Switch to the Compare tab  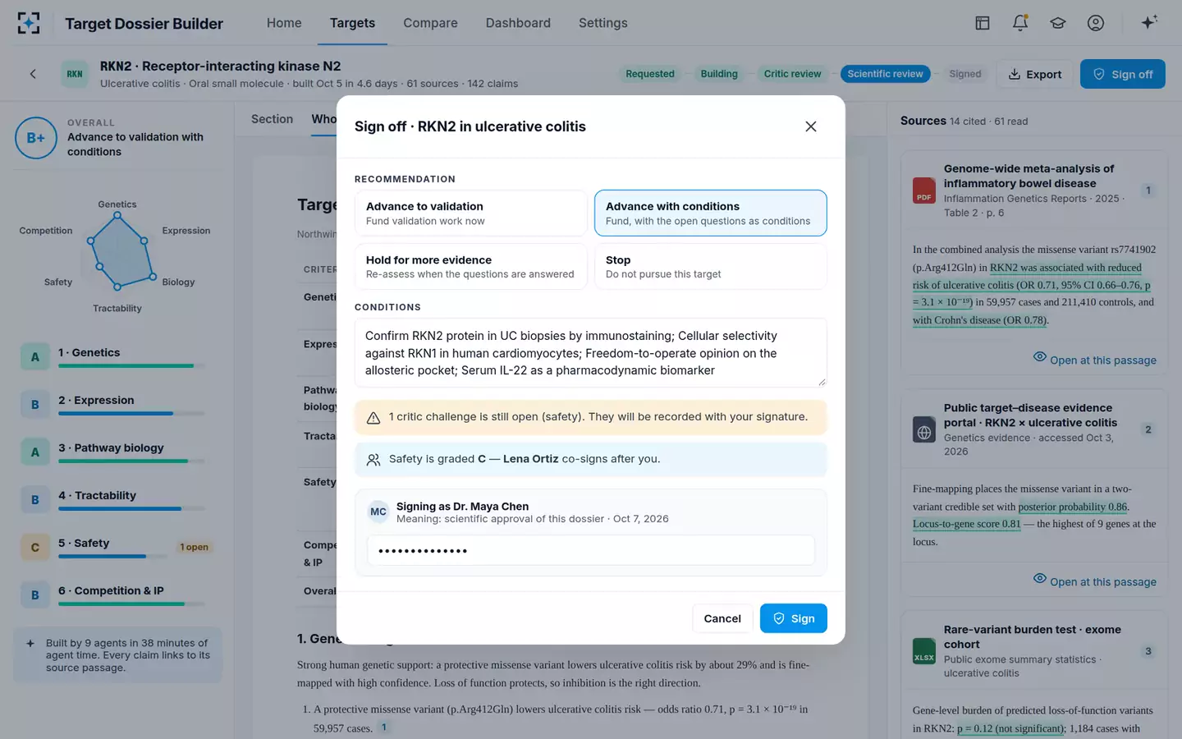coord(430,23)
